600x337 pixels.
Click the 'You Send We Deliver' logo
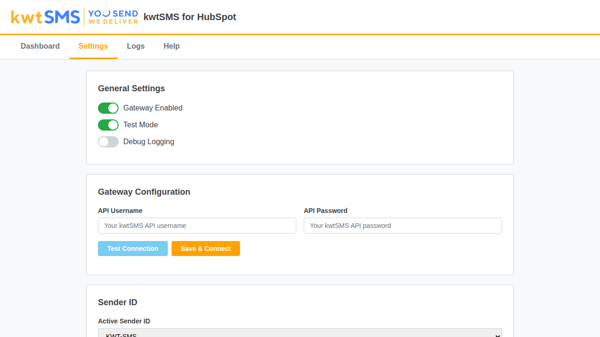click(112, 16)
